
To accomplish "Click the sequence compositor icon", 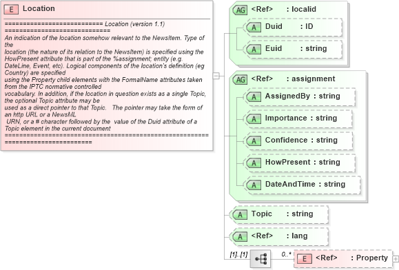I will pyautogui.click(x=260, y=259).
